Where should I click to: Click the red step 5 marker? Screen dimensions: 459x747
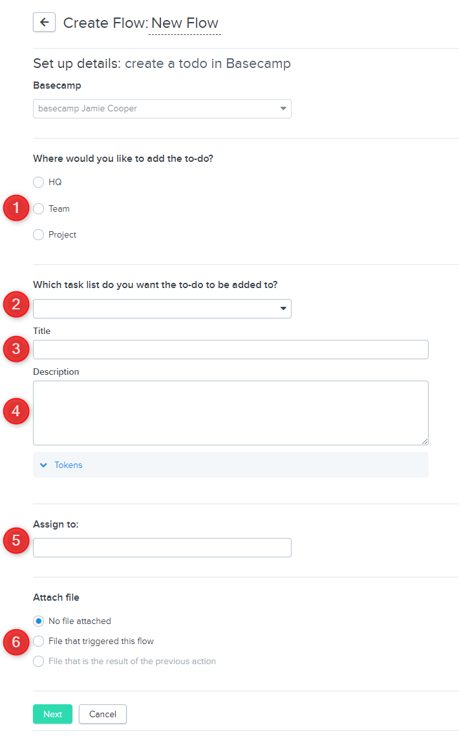pos(16,541)
